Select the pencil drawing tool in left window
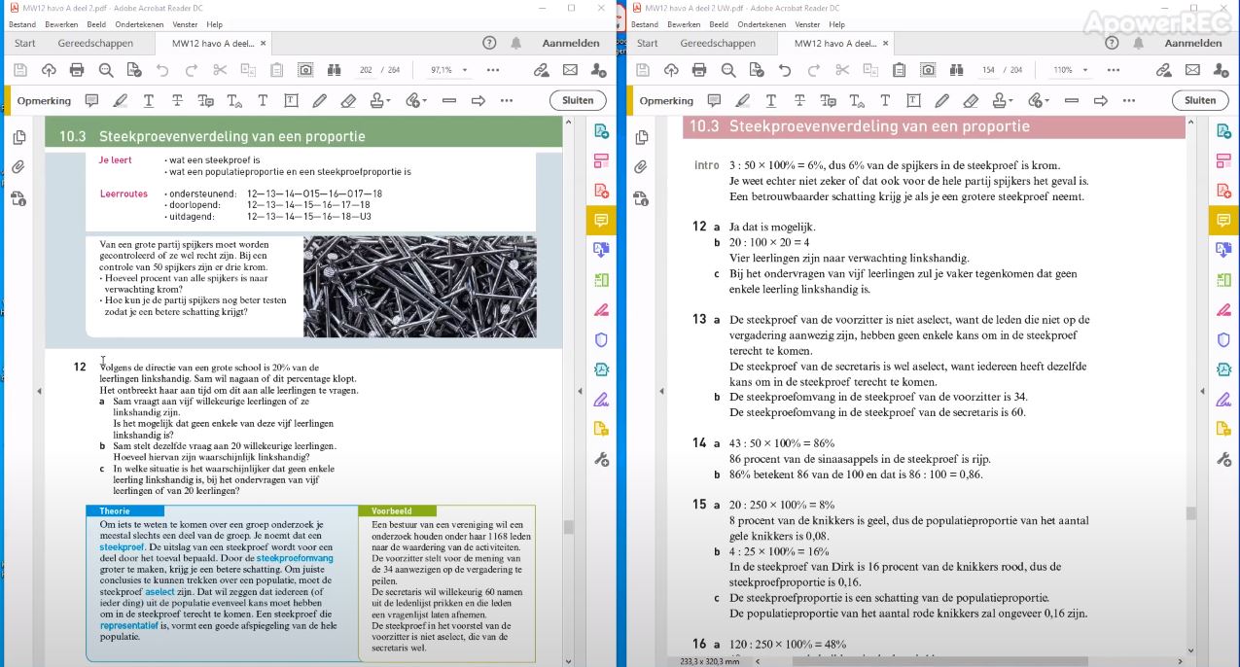Screen dimensions: 1240x667 [319, 100]
